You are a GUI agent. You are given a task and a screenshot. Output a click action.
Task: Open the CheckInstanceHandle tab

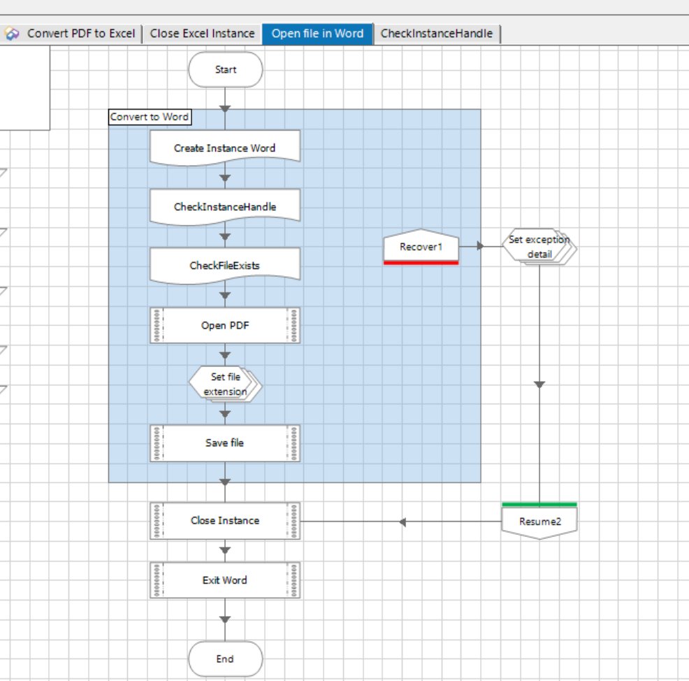click(436, 34)
